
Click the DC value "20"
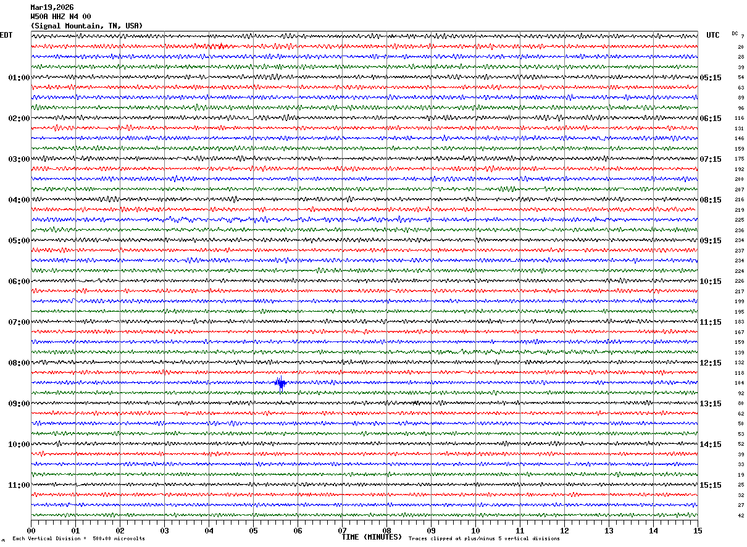tap(741, 47)
